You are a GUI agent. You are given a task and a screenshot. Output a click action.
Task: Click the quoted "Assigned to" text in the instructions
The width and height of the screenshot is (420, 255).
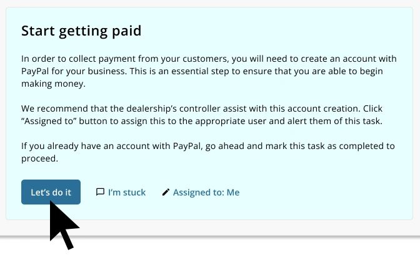coord(47,121)
